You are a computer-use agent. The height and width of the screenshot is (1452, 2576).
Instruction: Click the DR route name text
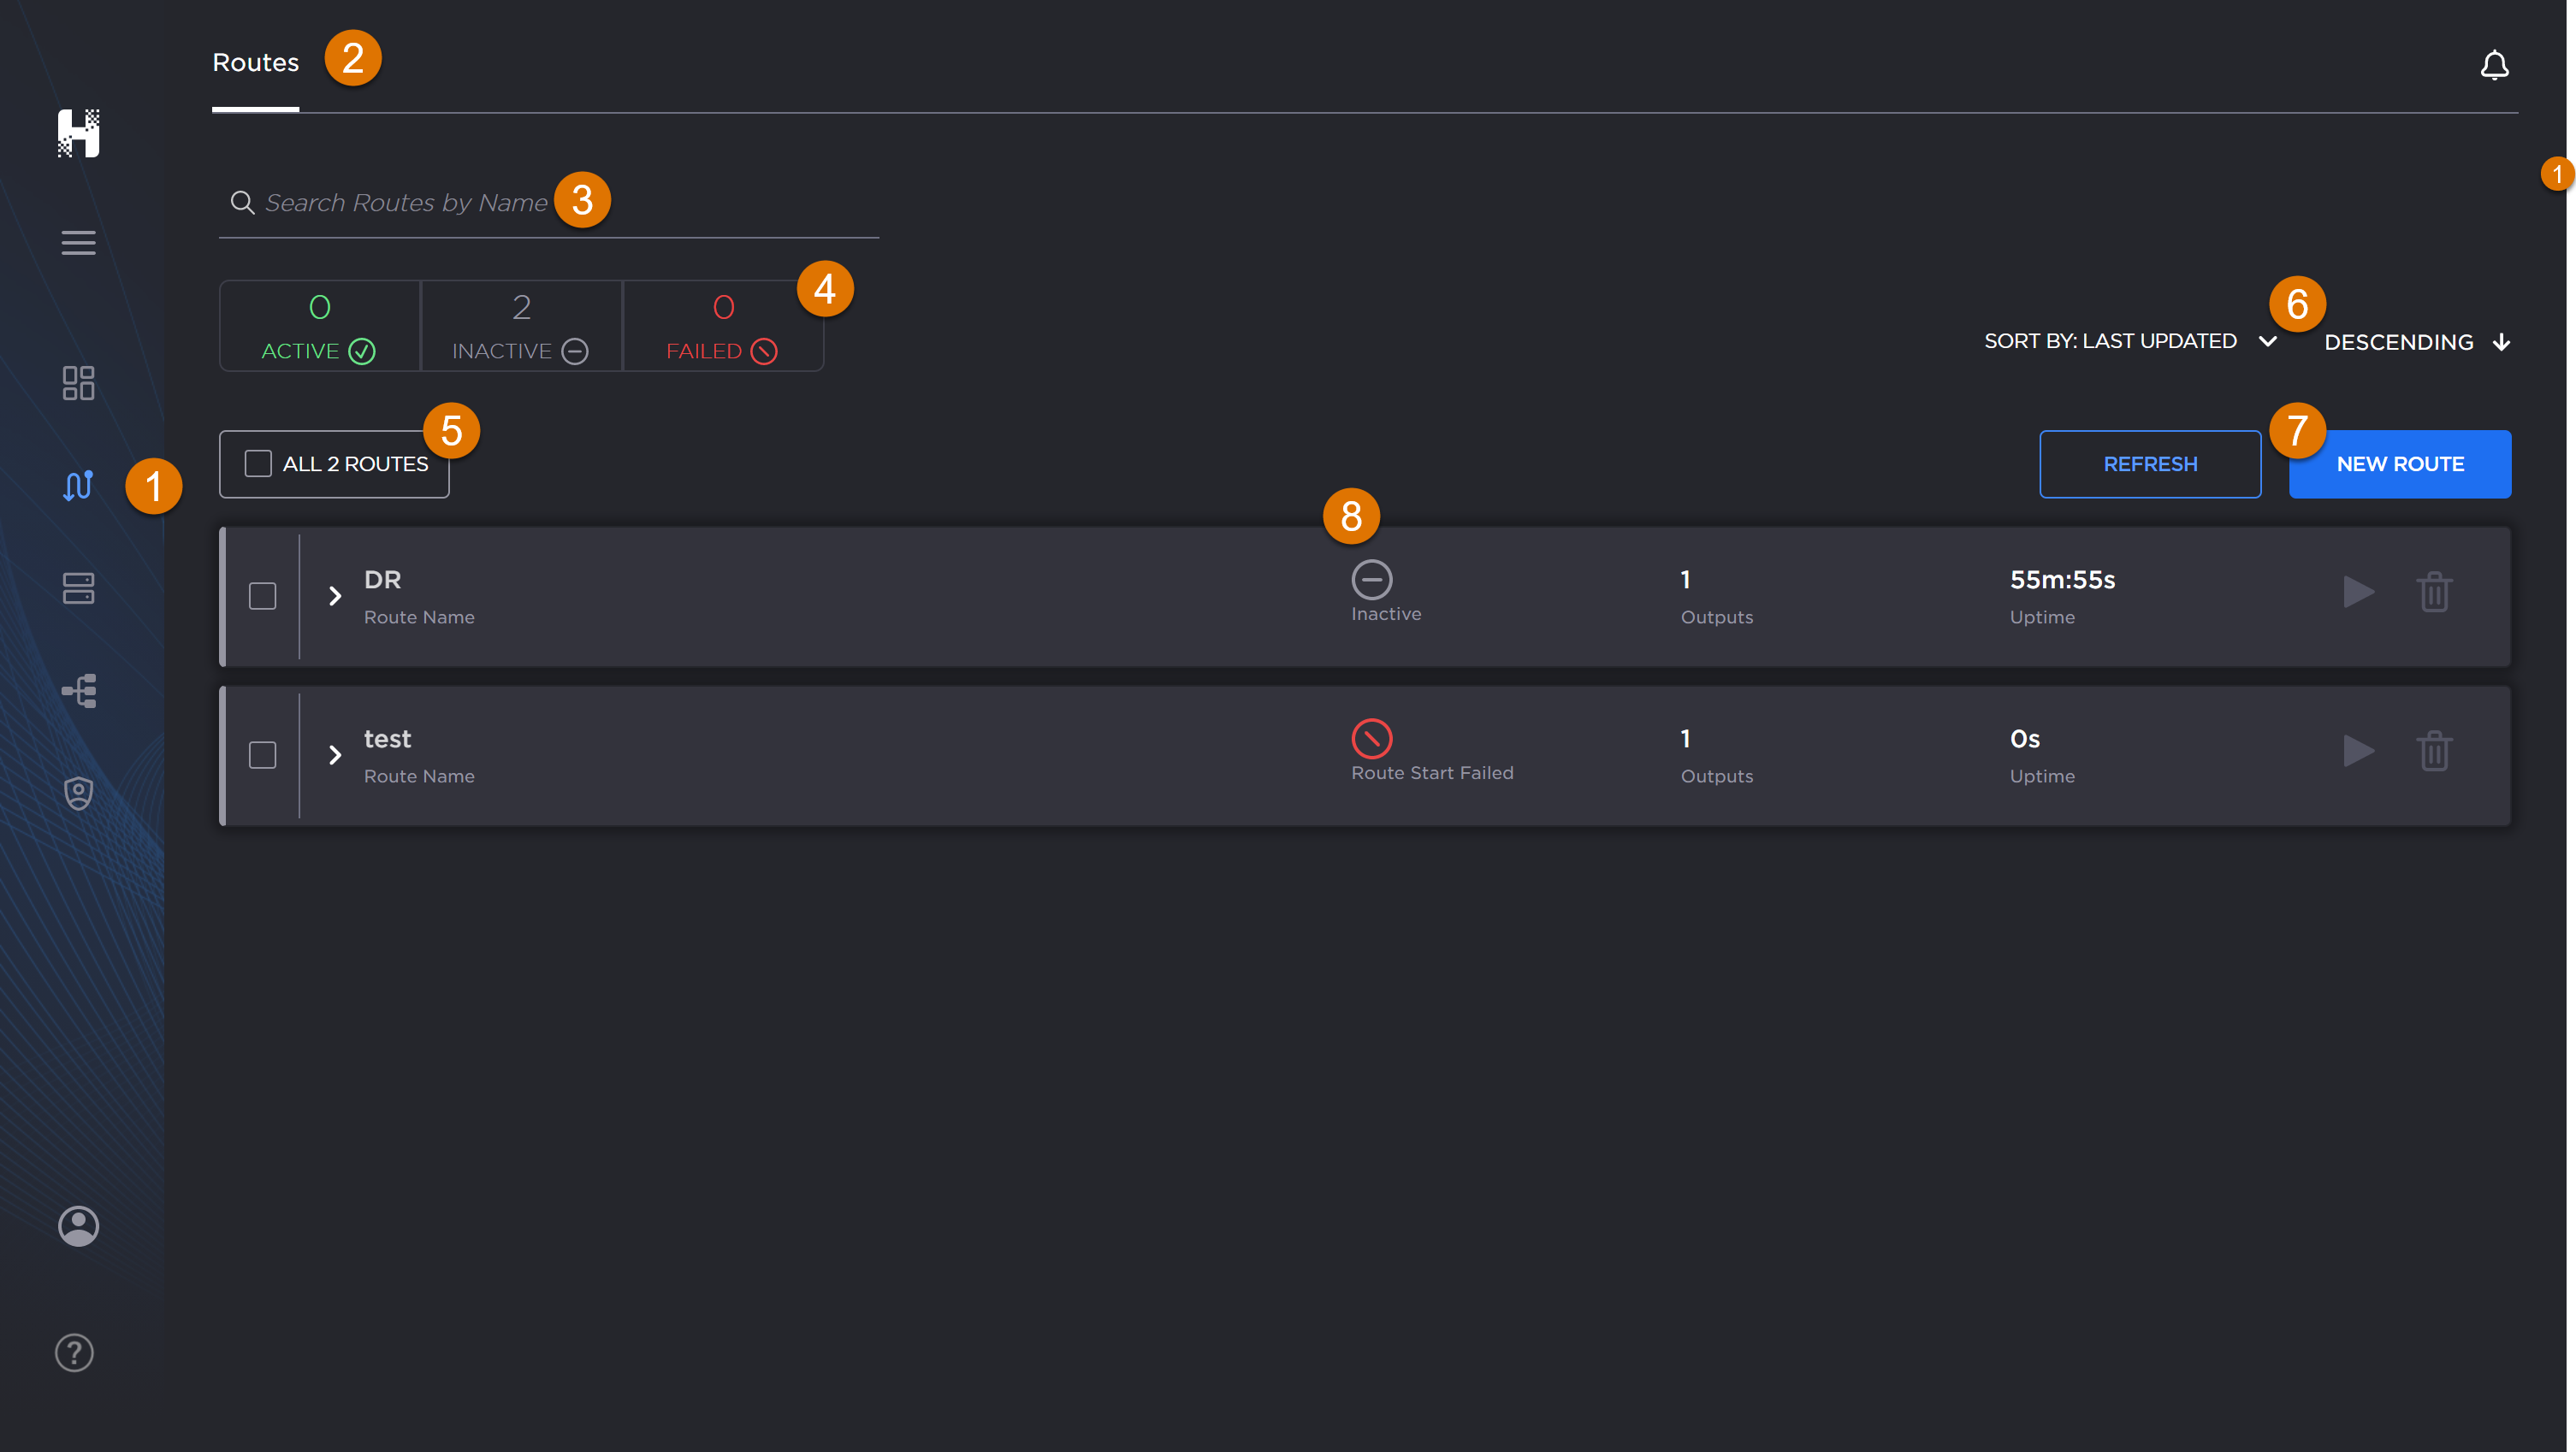point(382,580)
